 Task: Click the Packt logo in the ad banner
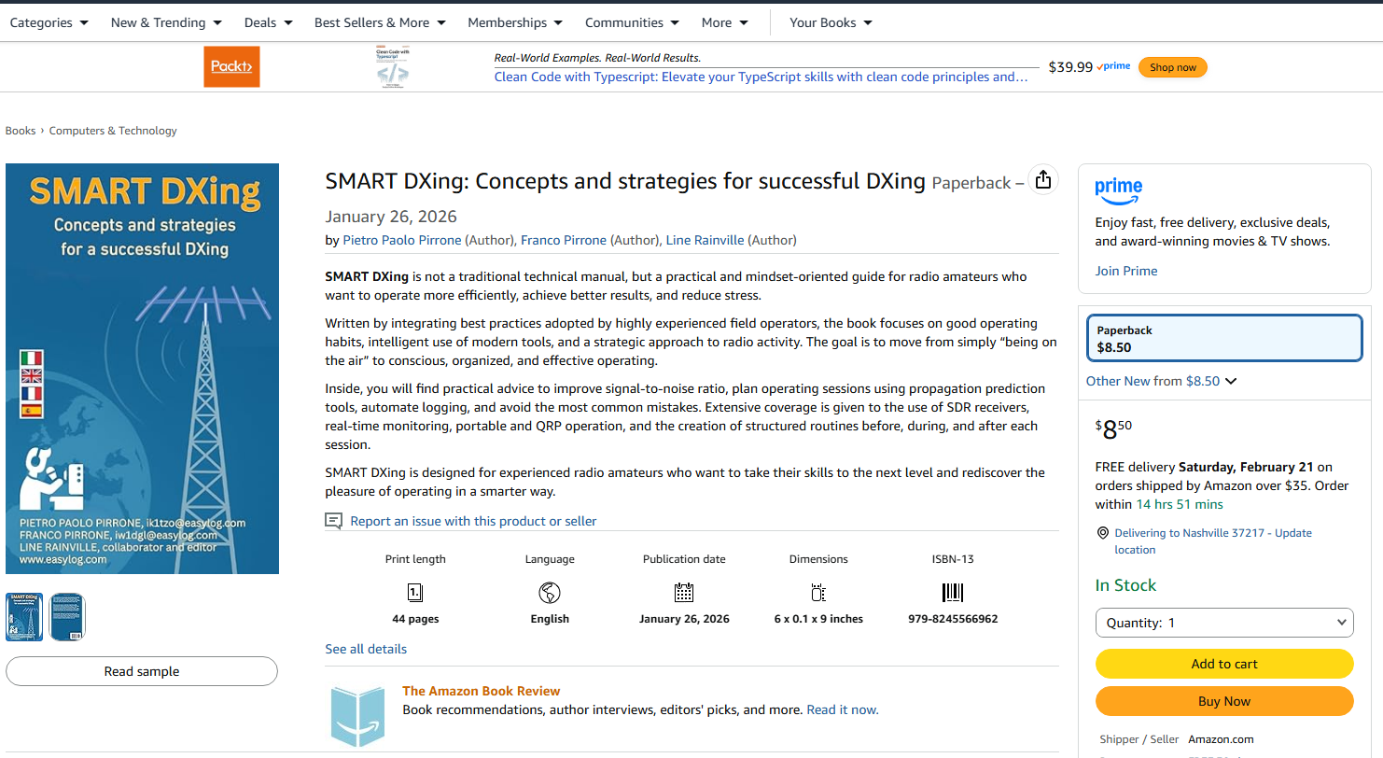[231, 67]
